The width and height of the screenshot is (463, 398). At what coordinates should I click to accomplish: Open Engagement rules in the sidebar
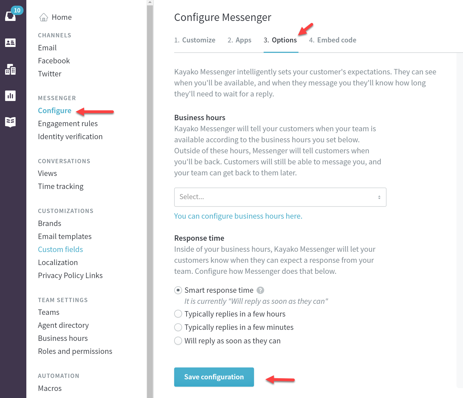[x=68, y=124]
